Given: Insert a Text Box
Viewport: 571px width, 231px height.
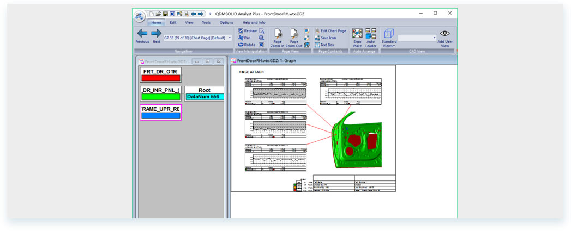Looking at the screenshot, I should (324, 45).
